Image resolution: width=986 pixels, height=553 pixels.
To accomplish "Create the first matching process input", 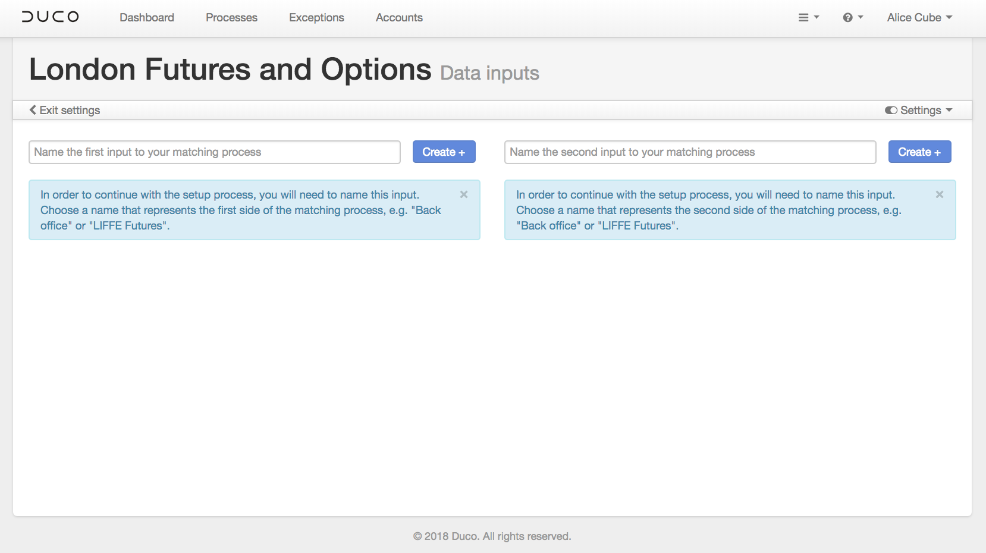I will point(444,152).
